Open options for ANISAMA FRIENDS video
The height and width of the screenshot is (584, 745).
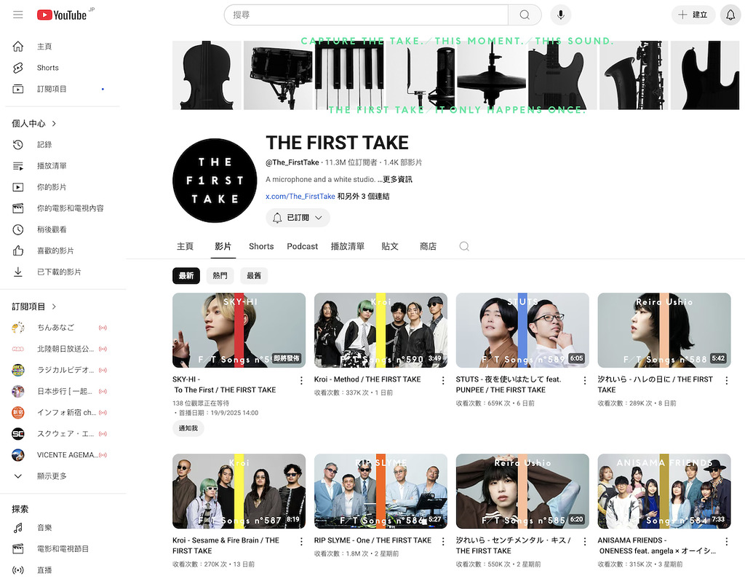[x=727, y=542]
